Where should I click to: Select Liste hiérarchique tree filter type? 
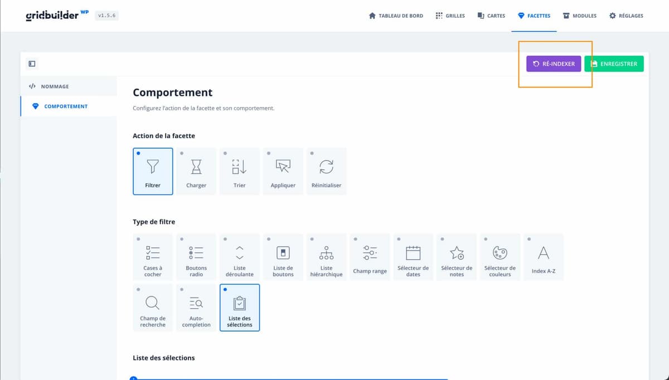(x=326, y=257)
